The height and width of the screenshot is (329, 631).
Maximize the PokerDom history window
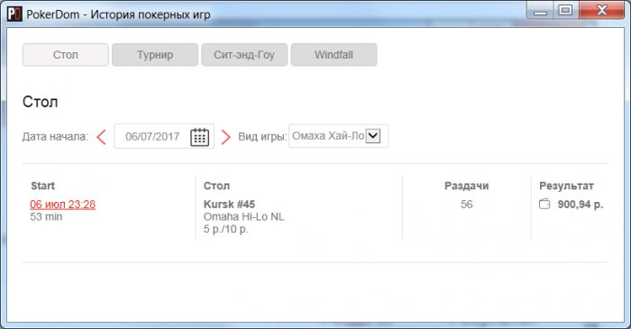coord(566,10)
